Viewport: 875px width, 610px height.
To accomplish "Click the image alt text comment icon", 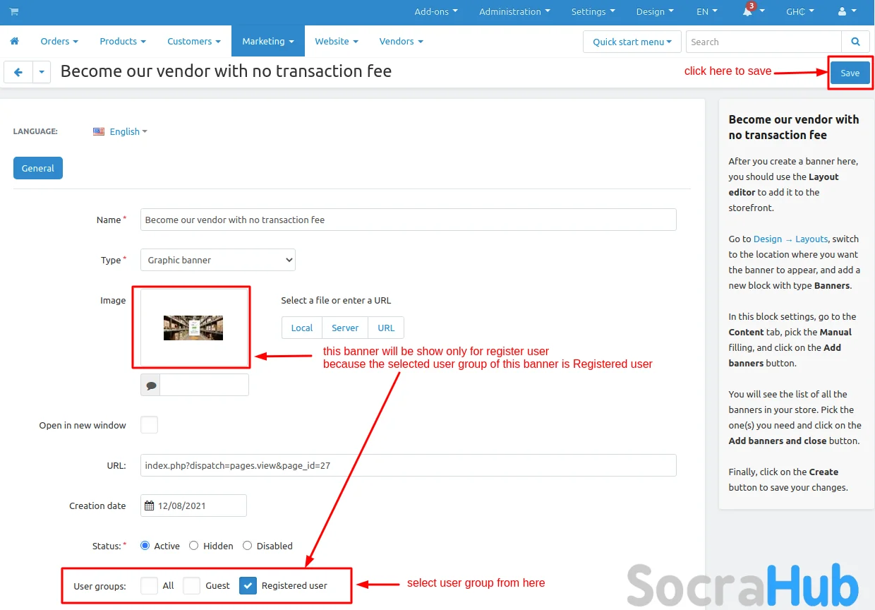I will pyautogui.click(x=150, y=385).
